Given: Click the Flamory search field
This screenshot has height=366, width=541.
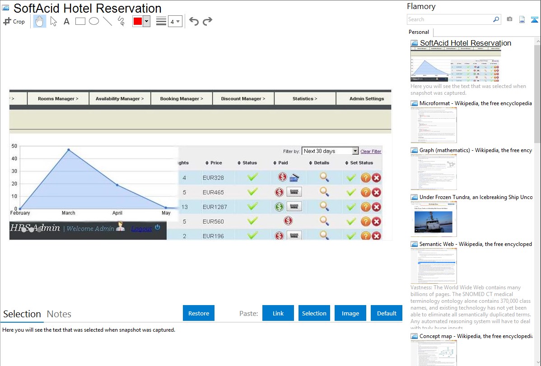Looking at the screenshot, I should [x=450, y=19].
